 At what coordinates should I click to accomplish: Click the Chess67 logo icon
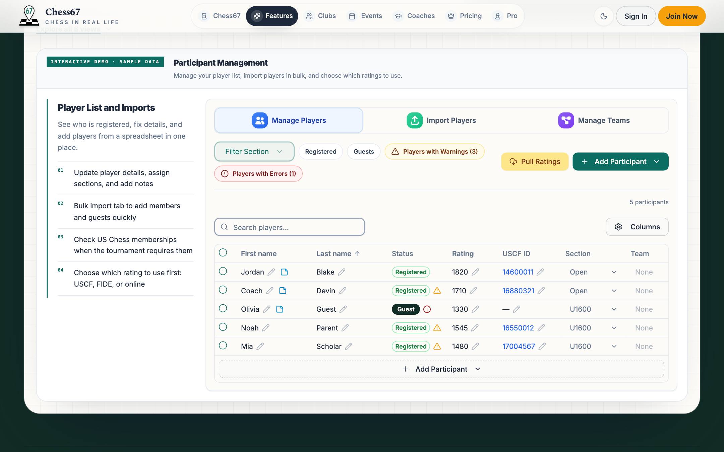pos(29,16)
